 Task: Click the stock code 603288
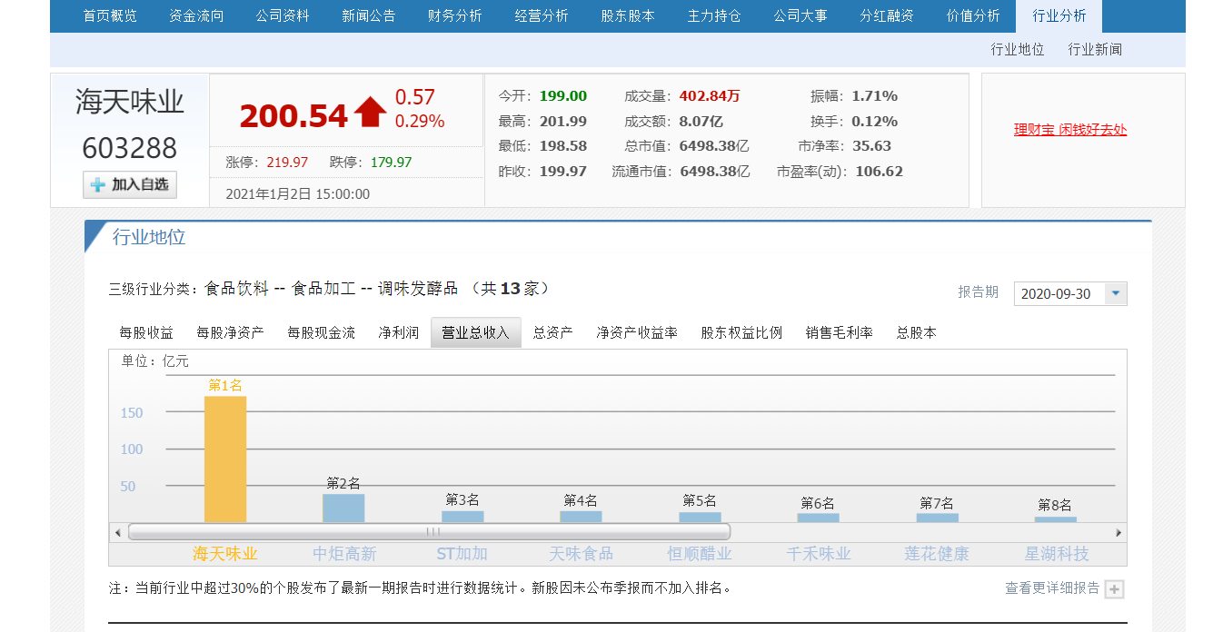pos(129,148)
